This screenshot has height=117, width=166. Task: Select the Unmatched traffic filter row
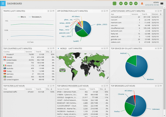(x=29, y=92)
